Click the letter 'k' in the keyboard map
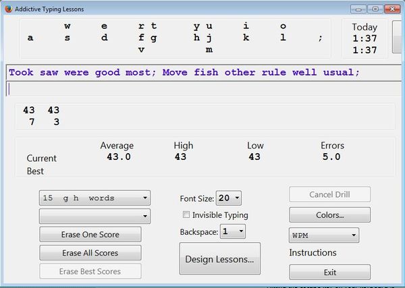The height and width of the screenshot is (288, 405). click(x=246, y=38)
